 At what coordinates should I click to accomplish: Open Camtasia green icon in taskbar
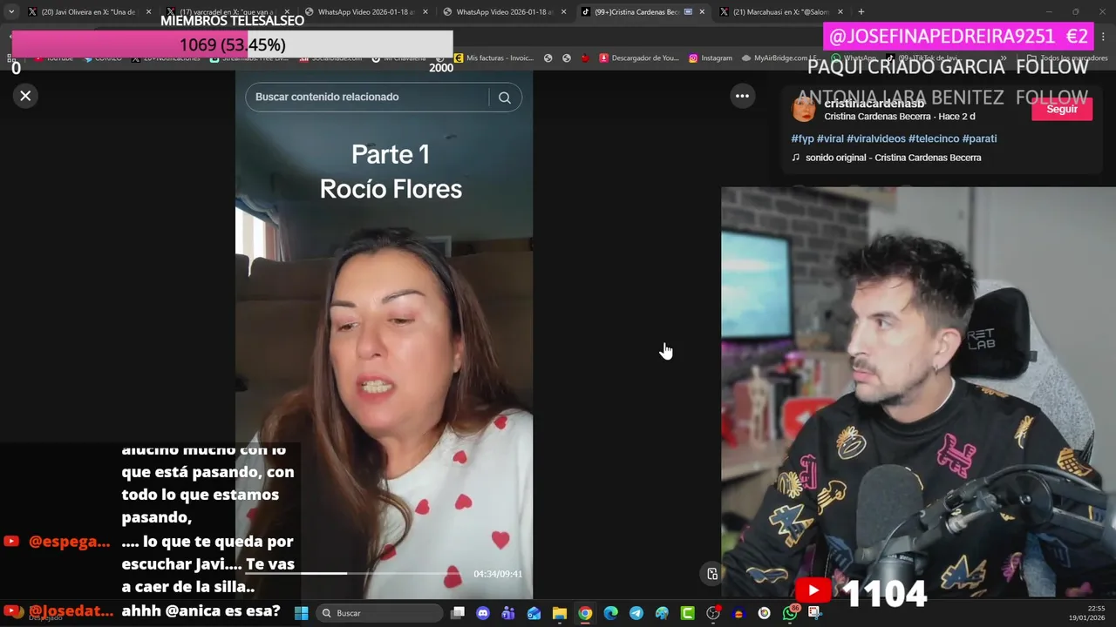click(687, 613)
